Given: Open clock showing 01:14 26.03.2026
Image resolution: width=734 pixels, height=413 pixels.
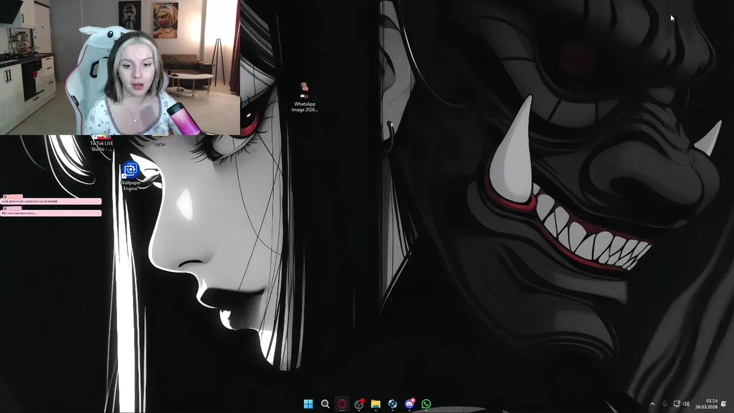Looking at the screenshot, I should point(706,404).
